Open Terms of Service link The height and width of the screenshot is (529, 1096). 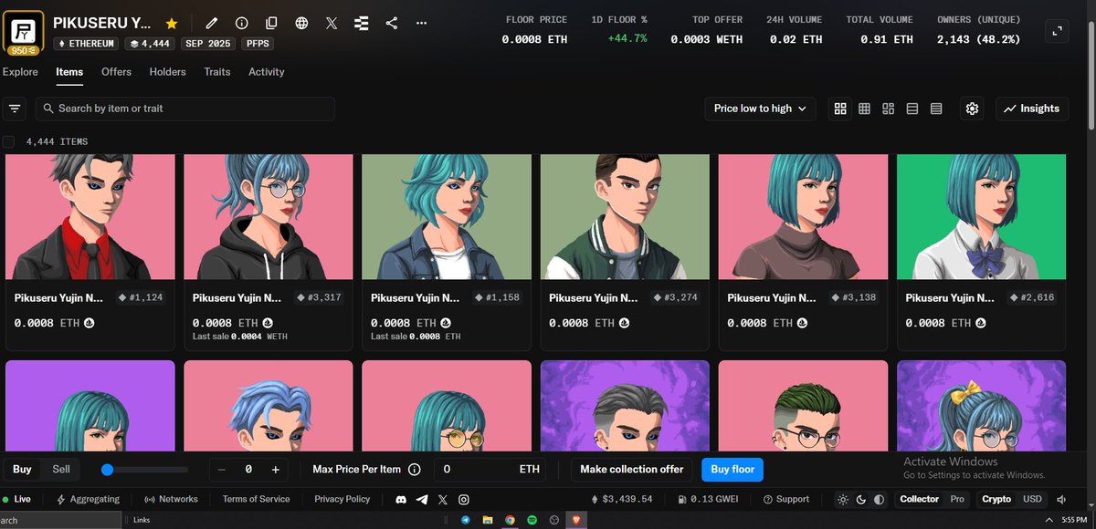point(256,500)
